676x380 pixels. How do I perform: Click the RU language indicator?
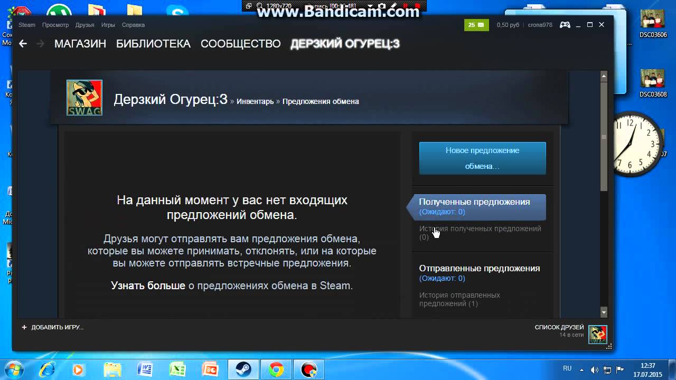pos(567,368)
